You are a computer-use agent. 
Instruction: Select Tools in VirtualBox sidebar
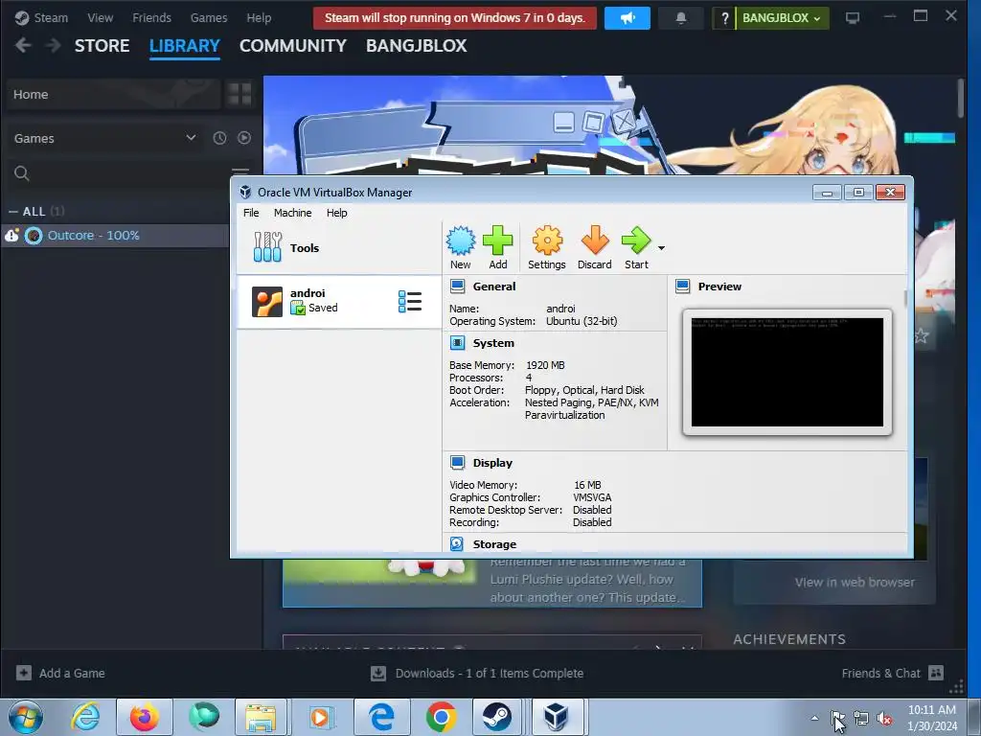(338, 248)
